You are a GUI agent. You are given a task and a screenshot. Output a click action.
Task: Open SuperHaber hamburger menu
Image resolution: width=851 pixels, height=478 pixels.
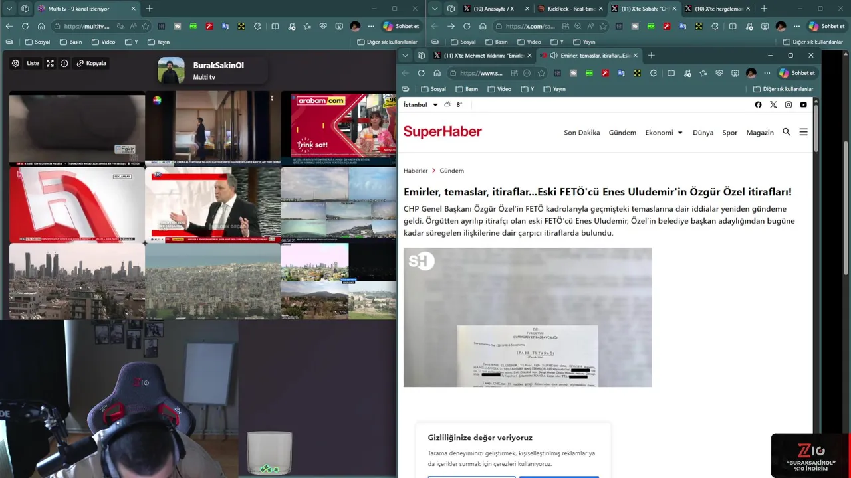[x=803, y=132]
